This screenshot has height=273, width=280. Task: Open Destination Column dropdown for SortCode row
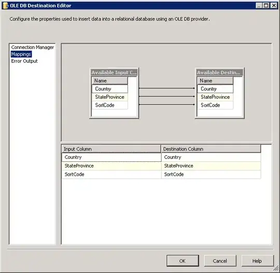pos(211,174)
